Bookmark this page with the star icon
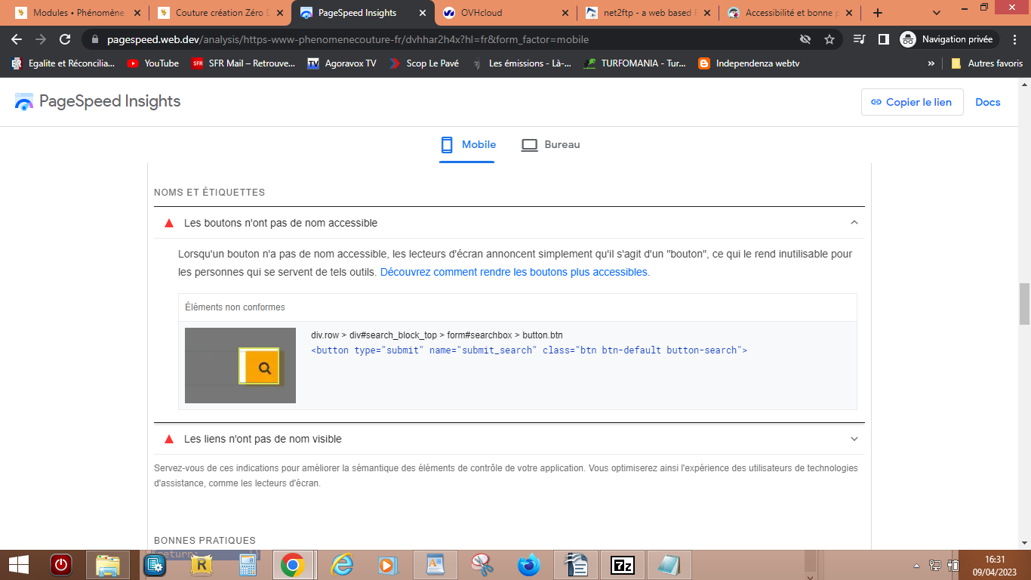 829,39
